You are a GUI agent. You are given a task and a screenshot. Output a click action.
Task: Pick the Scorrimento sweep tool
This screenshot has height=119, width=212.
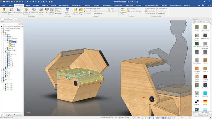tap(34, 11)
